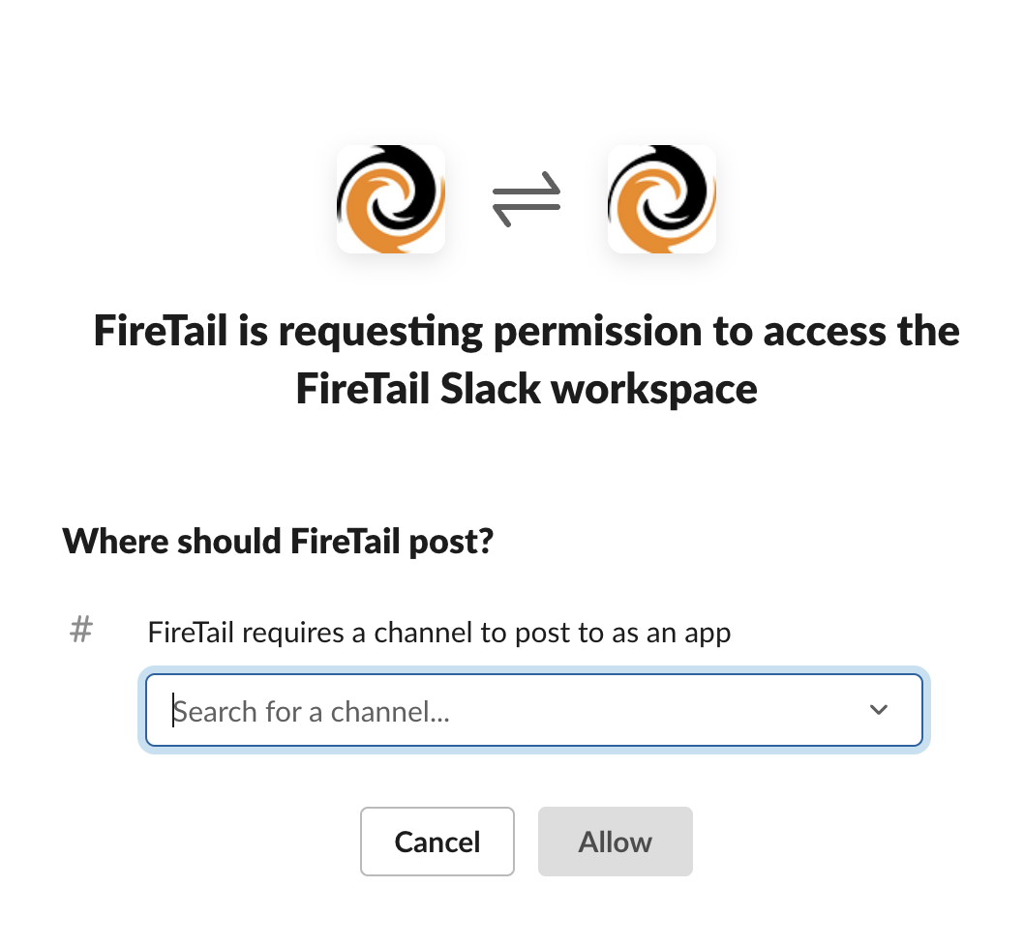Click "FireTail requires a channel" description text
The height and width of the screenshot is (946, 1024).
coord(438,634)
